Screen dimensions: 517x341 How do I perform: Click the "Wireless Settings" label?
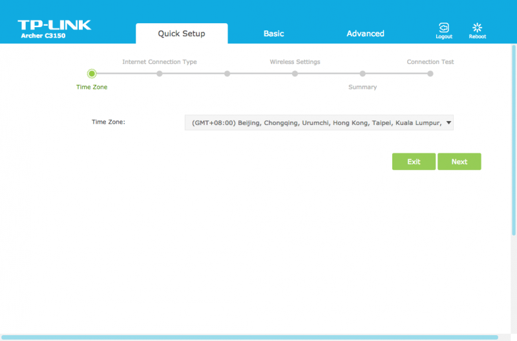coord(295,61)
